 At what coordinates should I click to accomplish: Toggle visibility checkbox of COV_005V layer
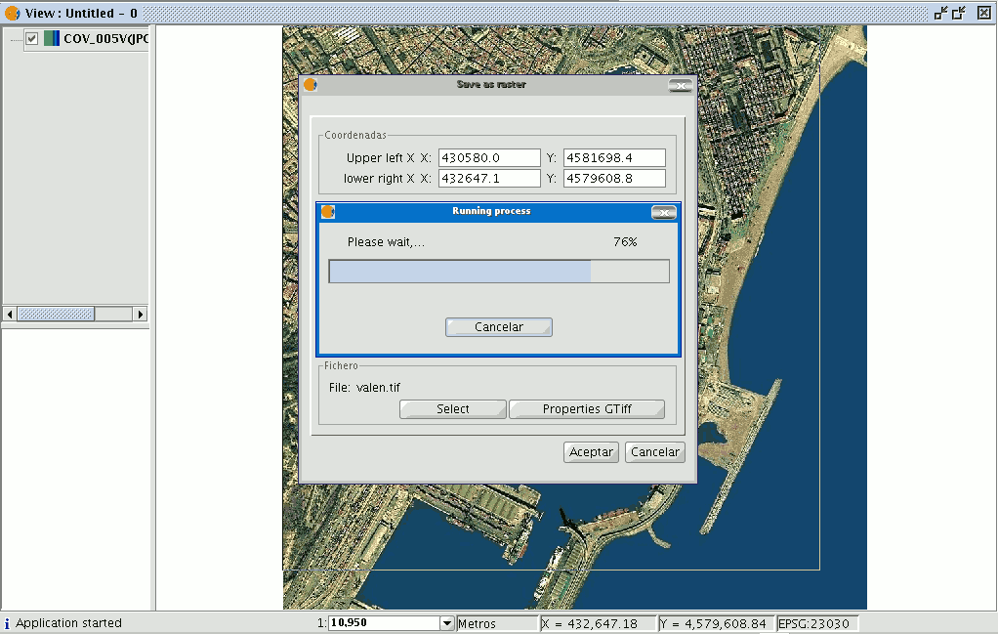pyautogui.click(x=32, y=39)
